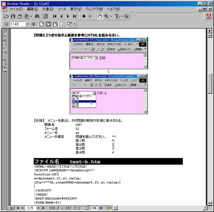Open the ファイル(F) menu
This screenshot has height=212, width=214.
click(16, 9)
